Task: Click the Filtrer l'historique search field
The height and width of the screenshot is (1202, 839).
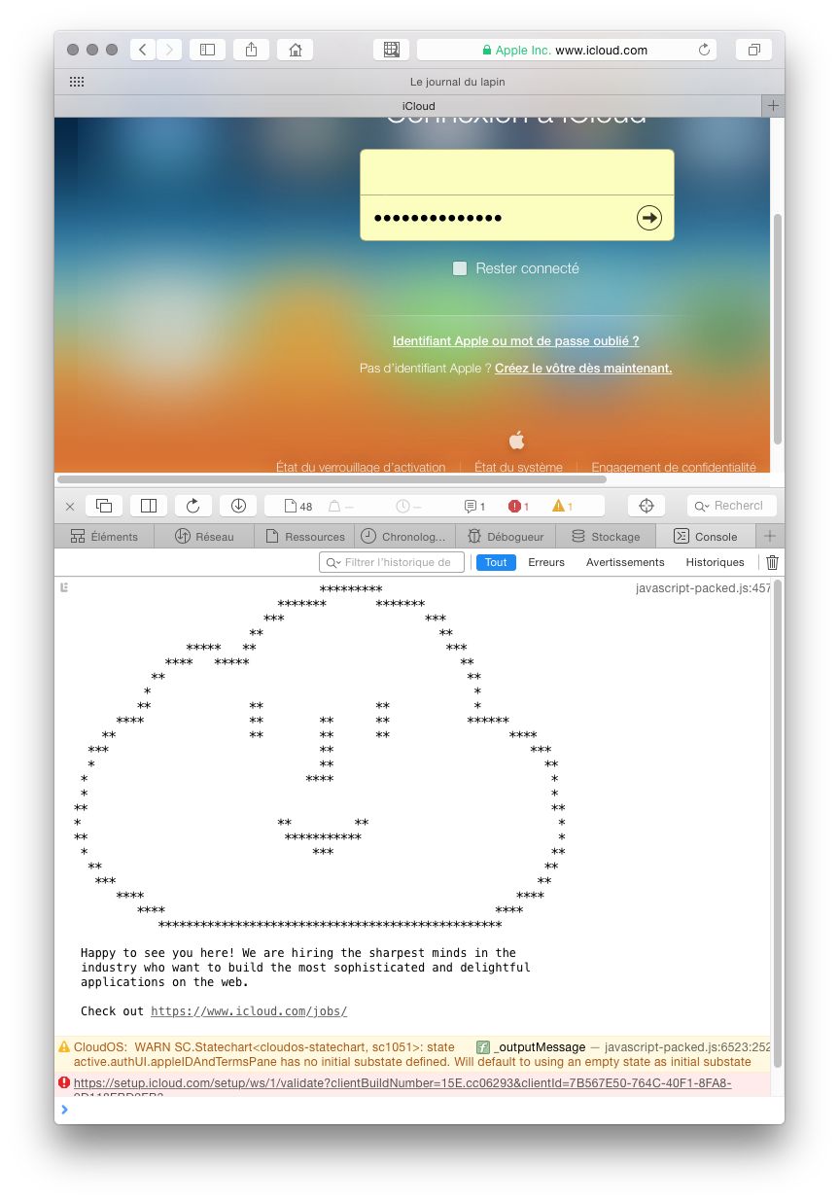Action: point(392,562)
